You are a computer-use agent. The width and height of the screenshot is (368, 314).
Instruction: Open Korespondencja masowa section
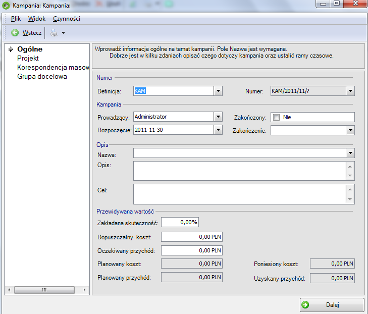point(53,67)
